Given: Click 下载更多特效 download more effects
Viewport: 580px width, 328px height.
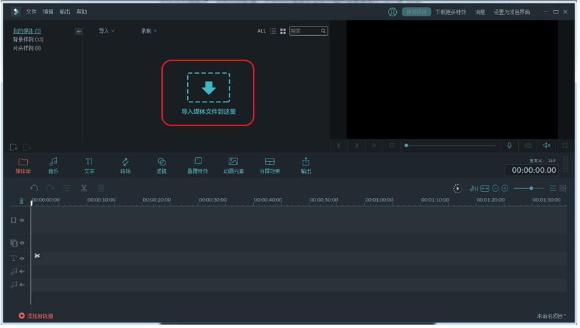Looking at the screenshot, I should (x=450, y=12).
